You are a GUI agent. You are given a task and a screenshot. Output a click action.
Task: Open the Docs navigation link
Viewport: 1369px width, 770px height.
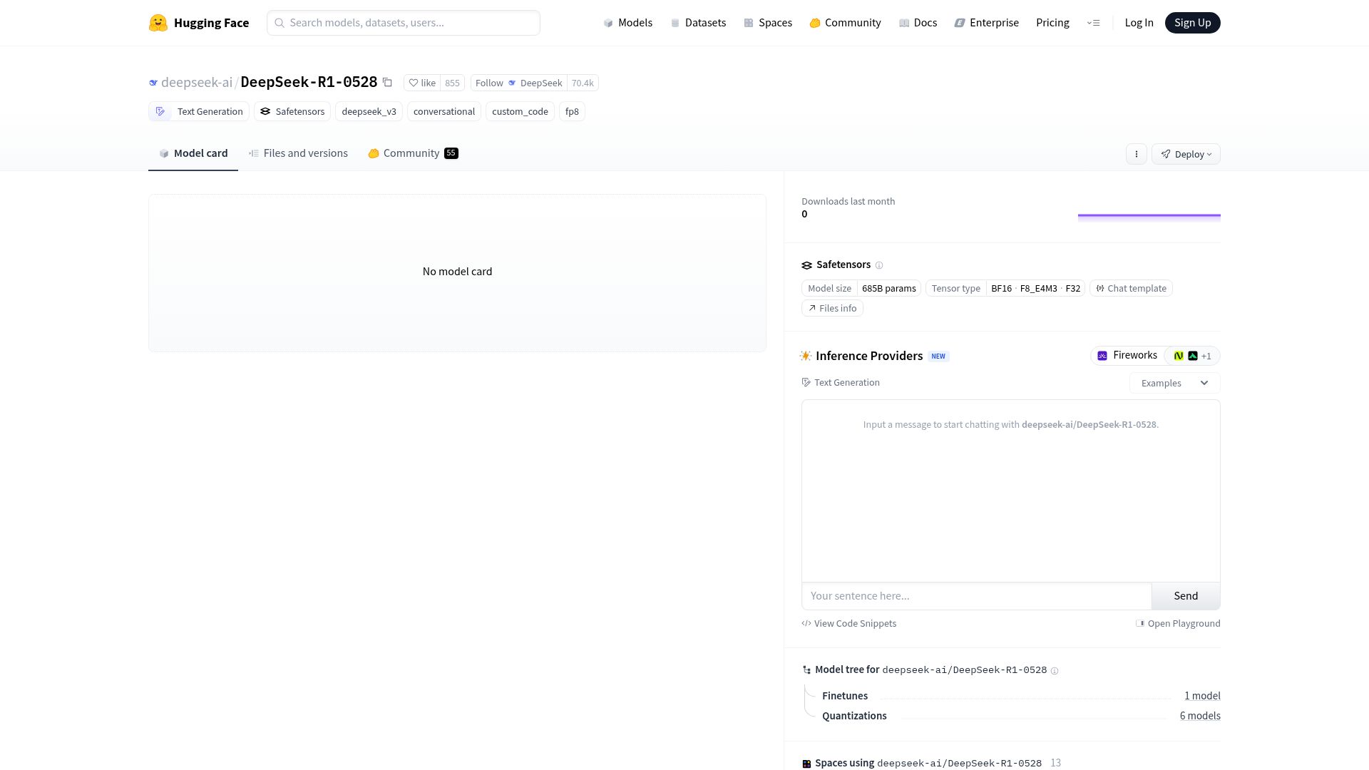click(918, 23)
